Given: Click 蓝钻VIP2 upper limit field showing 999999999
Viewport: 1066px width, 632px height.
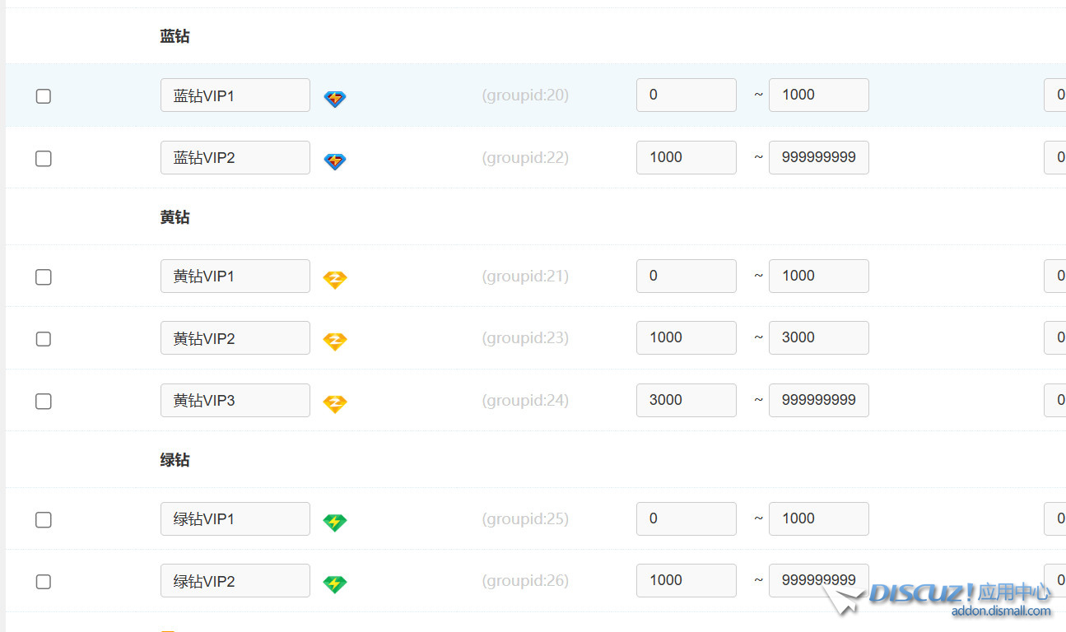Looking at the screenshot, I should click(818, 157).
